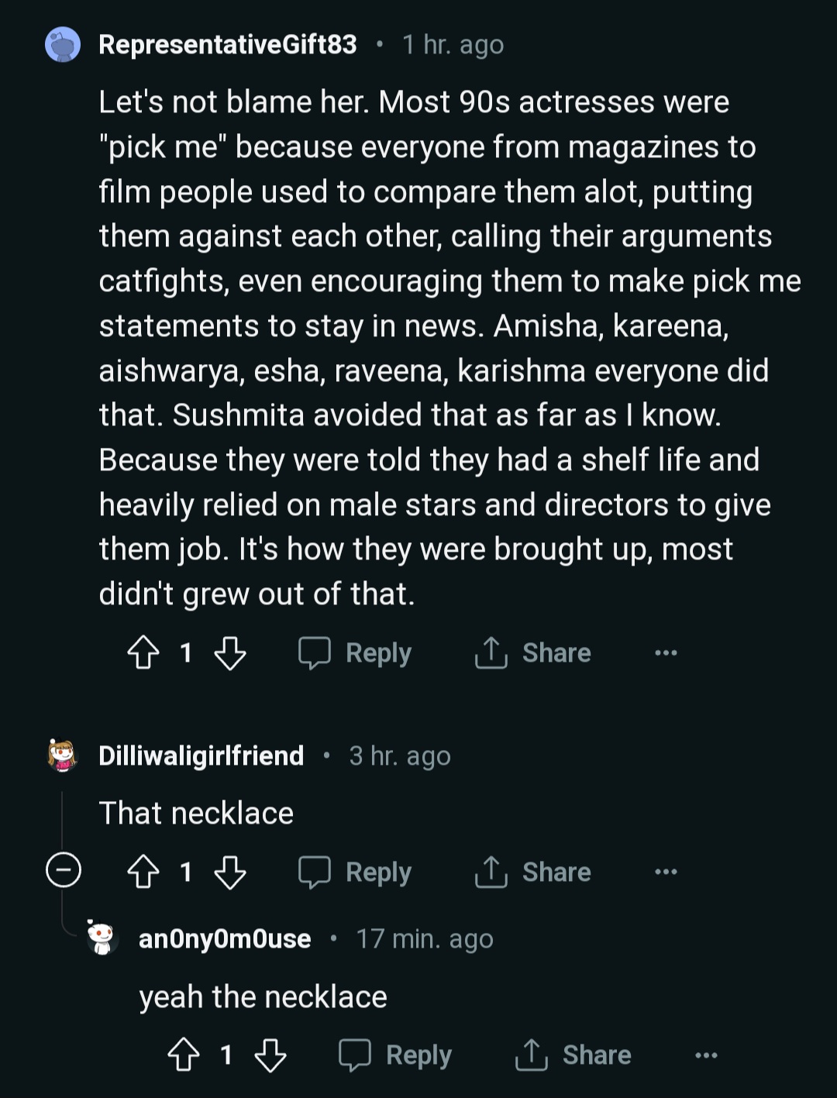The height and width of the screenshot is (1098, 837).
Task: Downvote the "yeah the necklace" reply
Action: point(270,1055)
